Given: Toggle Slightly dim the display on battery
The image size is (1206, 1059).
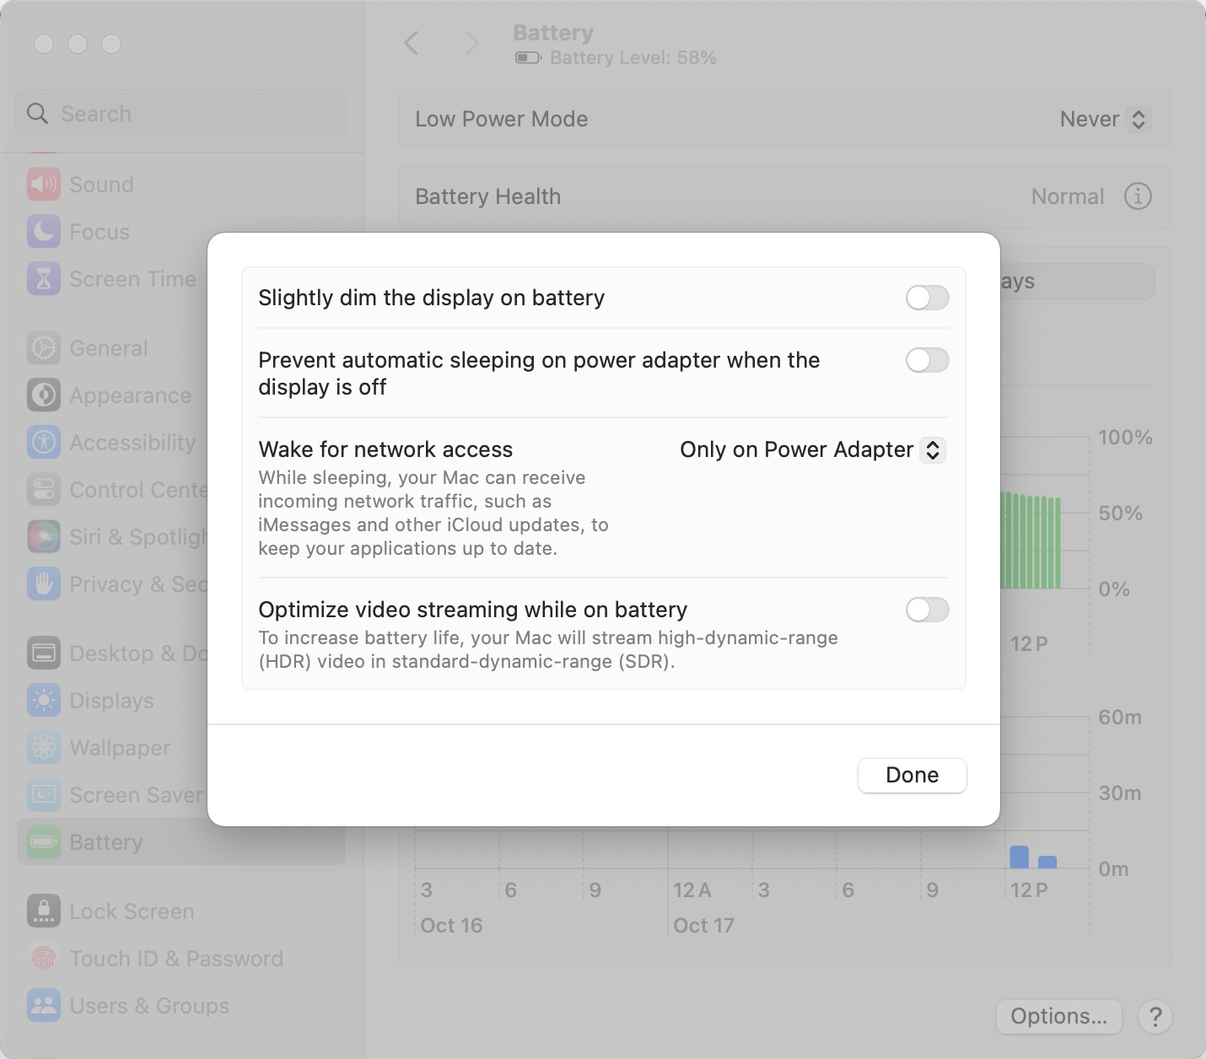Looking at the screenshot, I should pos(927,298).
